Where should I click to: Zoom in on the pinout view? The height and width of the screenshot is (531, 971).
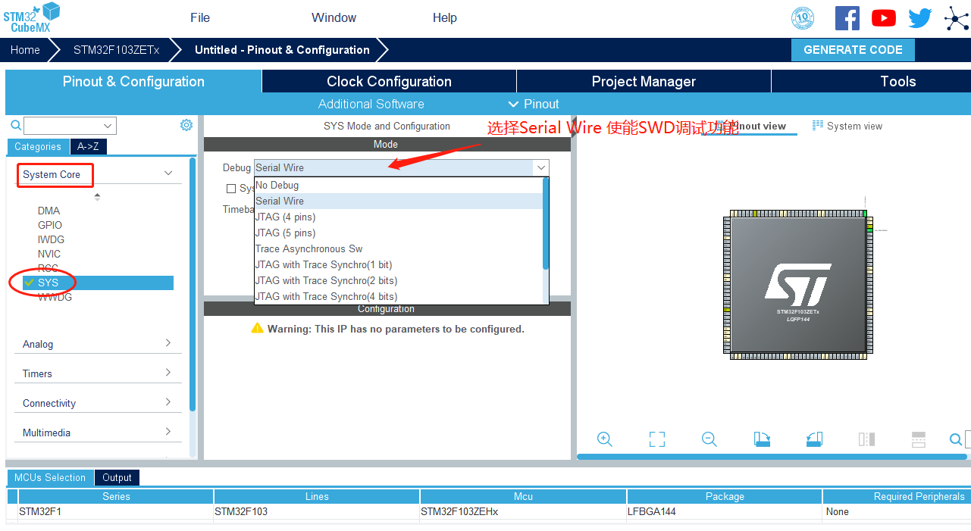coord(604,439)
